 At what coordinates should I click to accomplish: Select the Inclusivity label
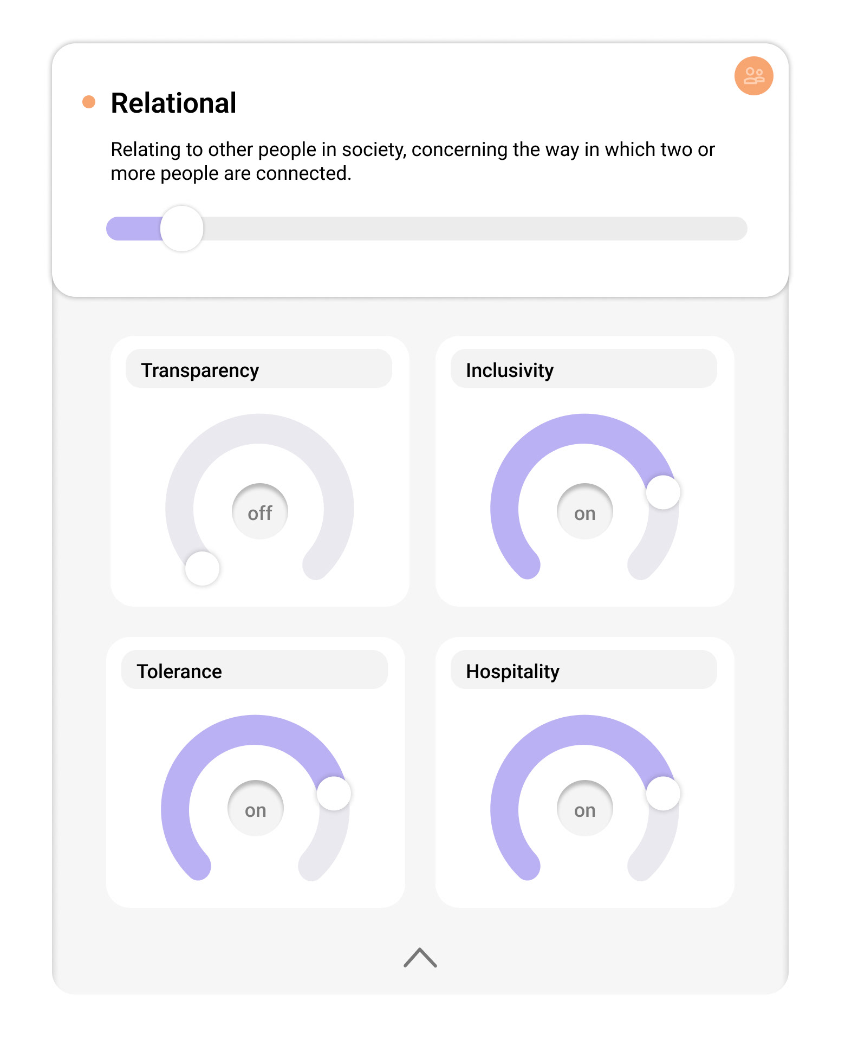tap(510, 370)
